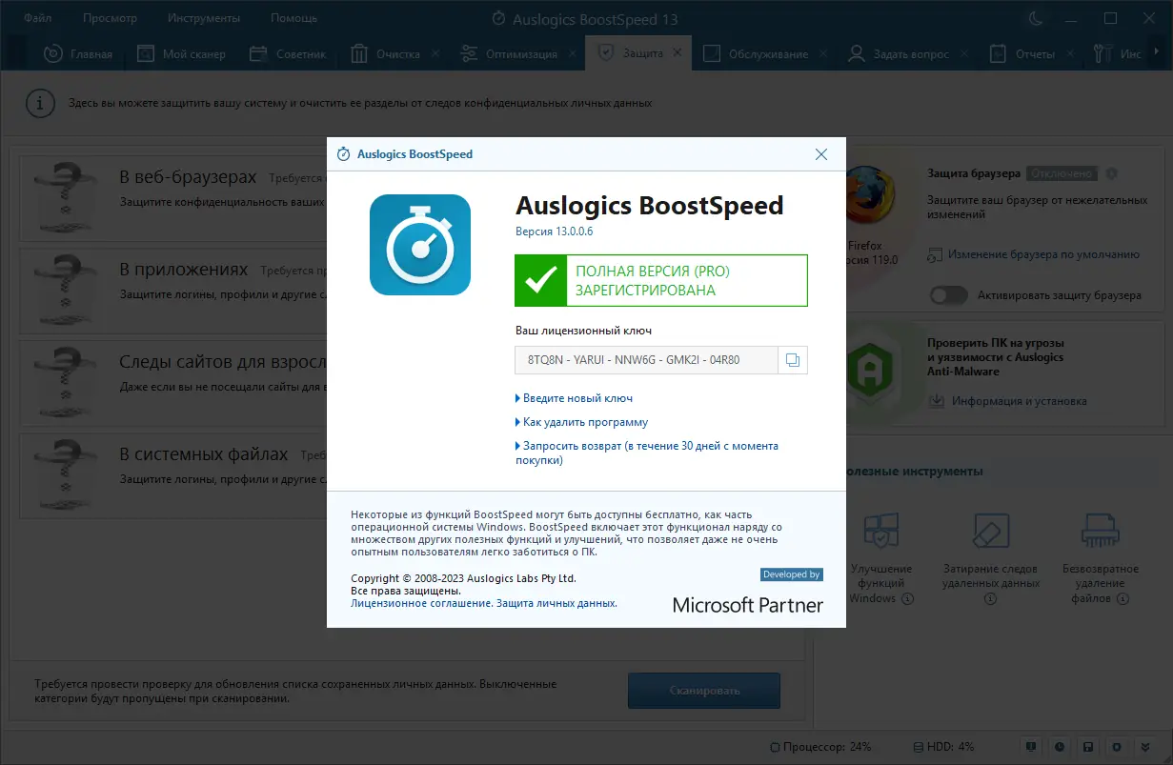
Task: Open browser protection settings gear icon
Action: (x=1111, y=173)
